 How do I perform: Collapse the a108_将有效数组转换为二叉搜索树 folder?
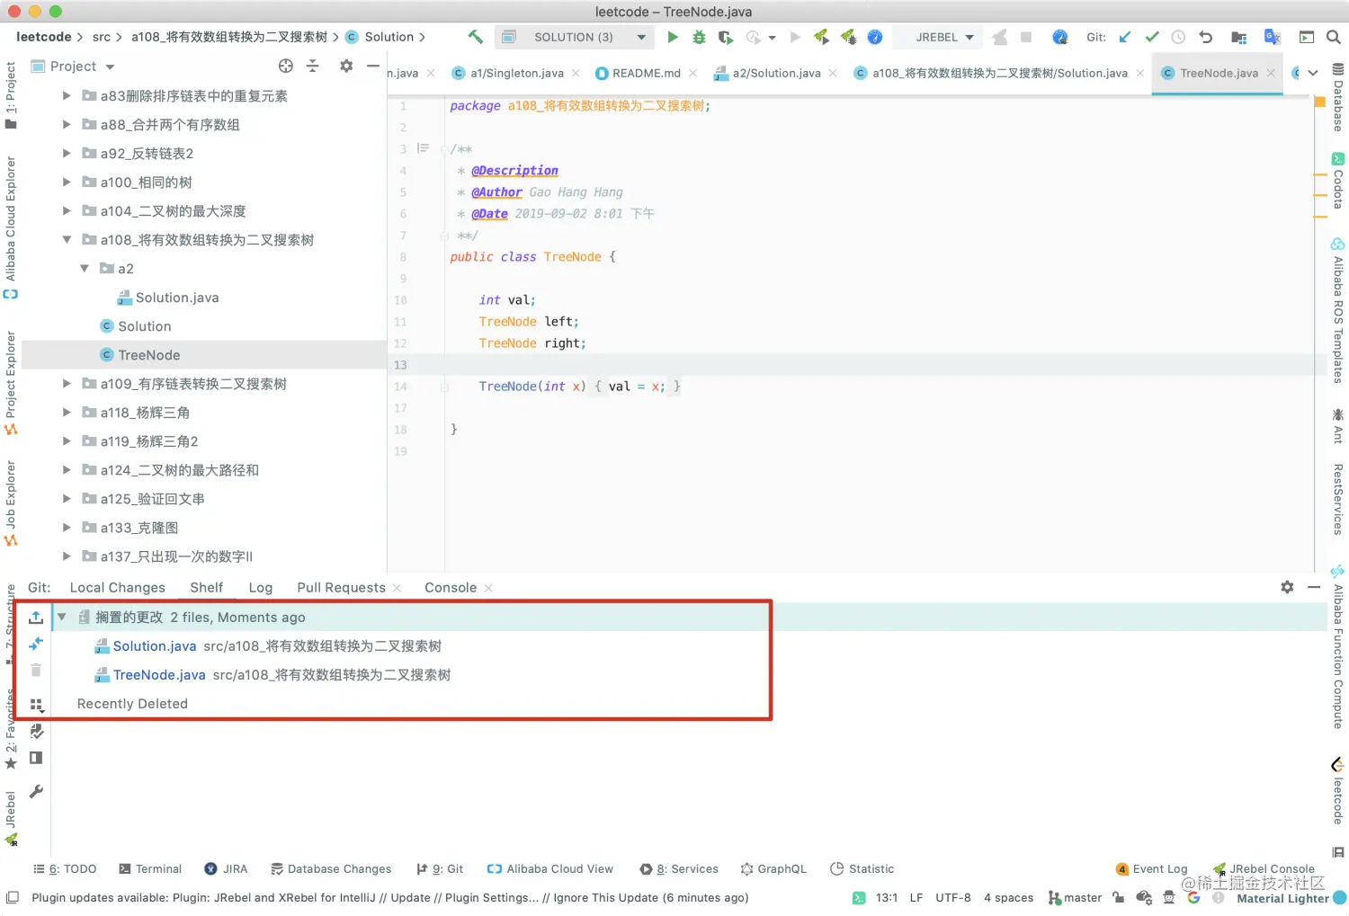pyautogui.click(x=67, y=240)
